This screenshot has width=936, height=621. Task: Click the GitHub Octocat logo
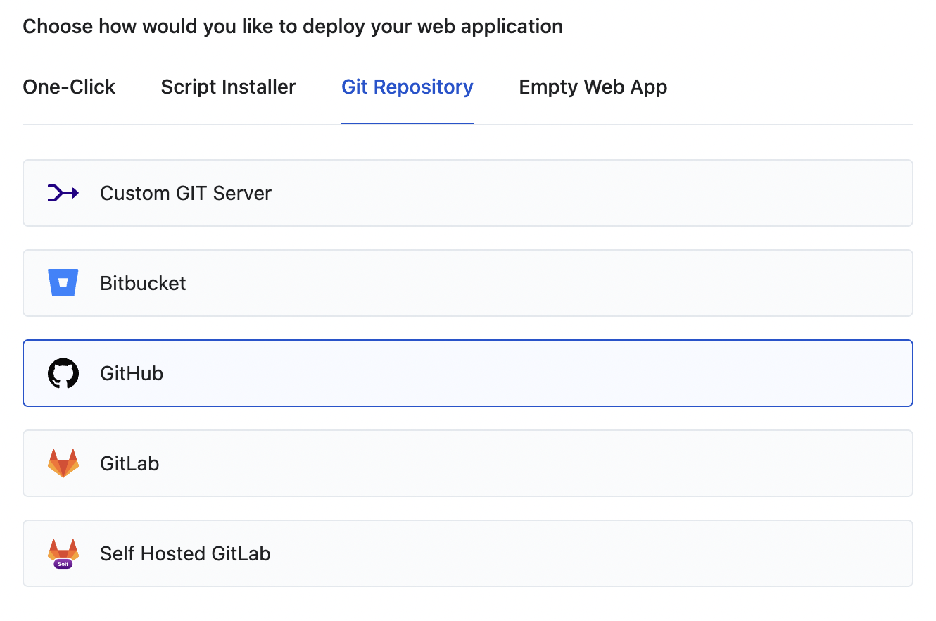(63, 373)
